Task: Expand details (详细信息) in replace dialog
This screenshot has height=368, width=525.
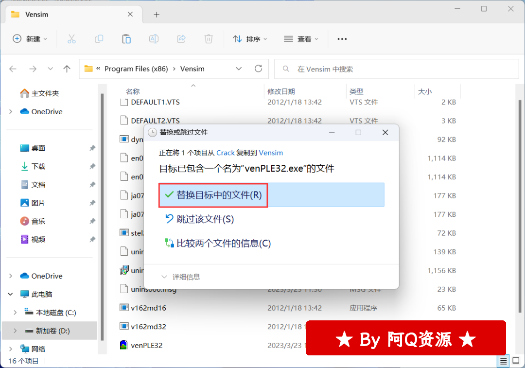Action: (x=181, y=277)
